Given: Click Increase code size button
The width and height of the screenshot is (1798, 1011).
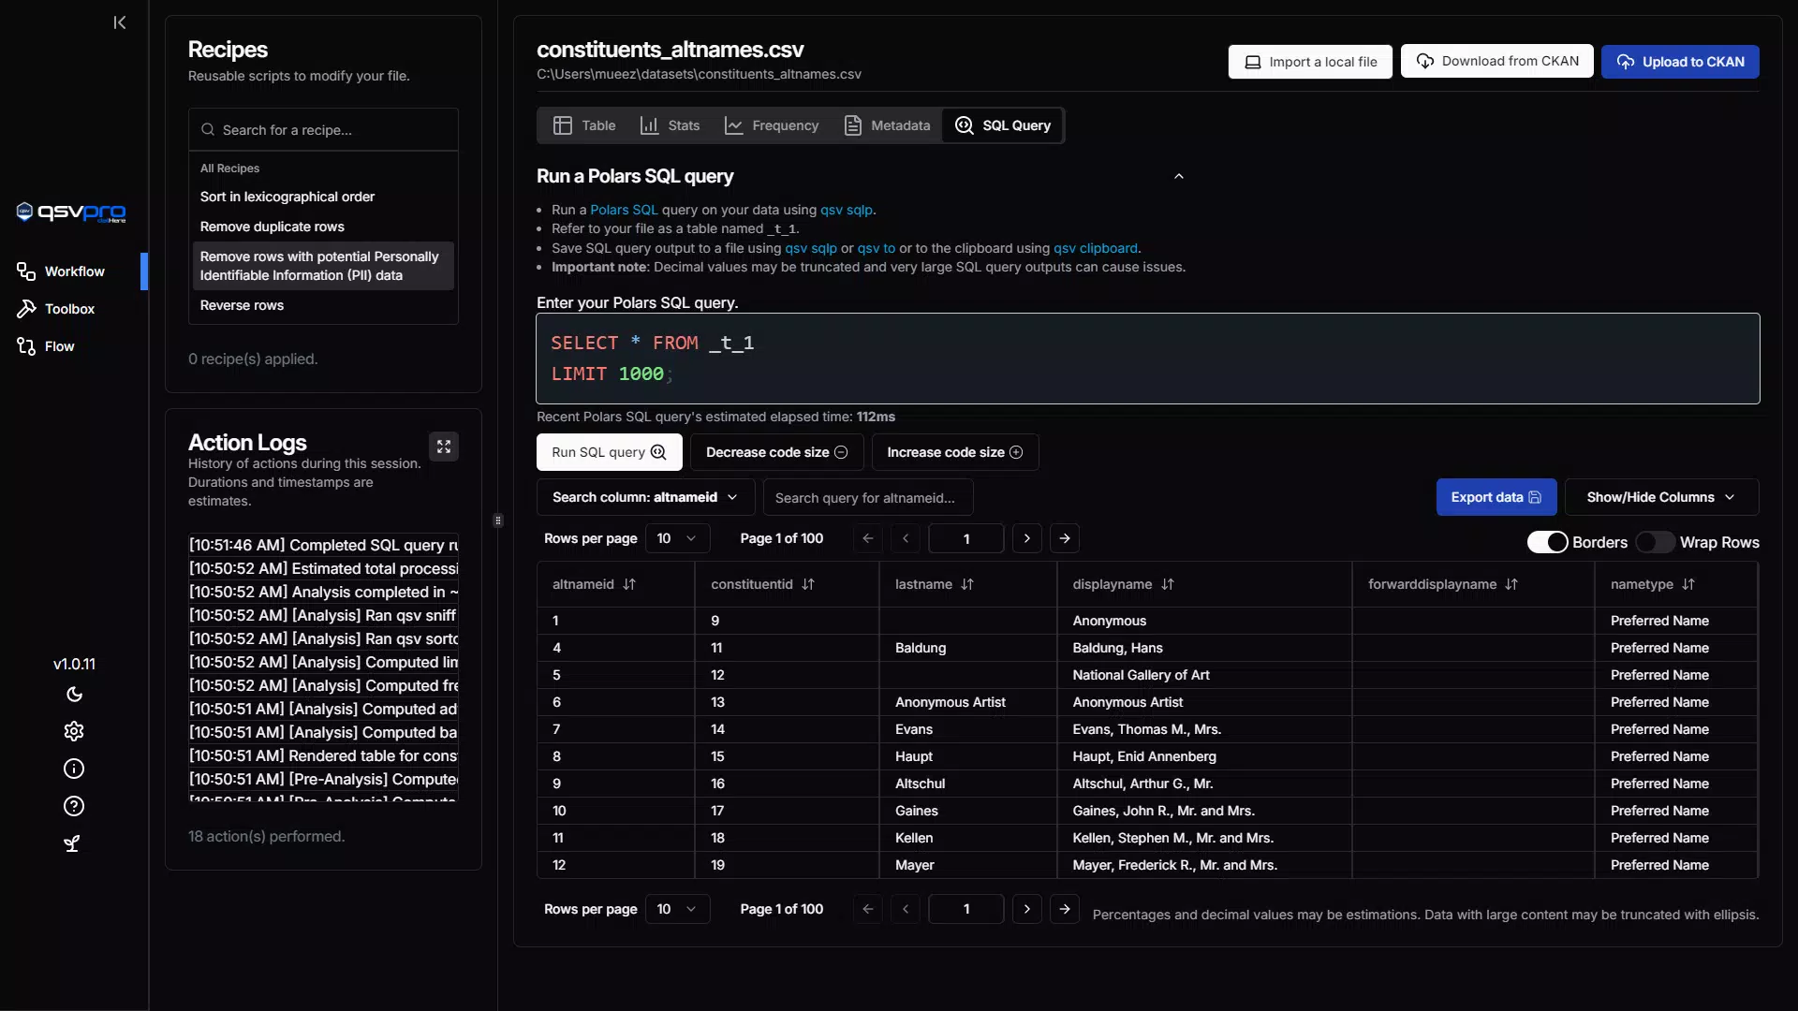Looking at the screenshot, I should pyautogui.click(x=954, y=452).
